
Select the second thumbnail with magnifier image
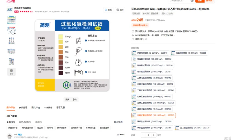click(11, 30)
